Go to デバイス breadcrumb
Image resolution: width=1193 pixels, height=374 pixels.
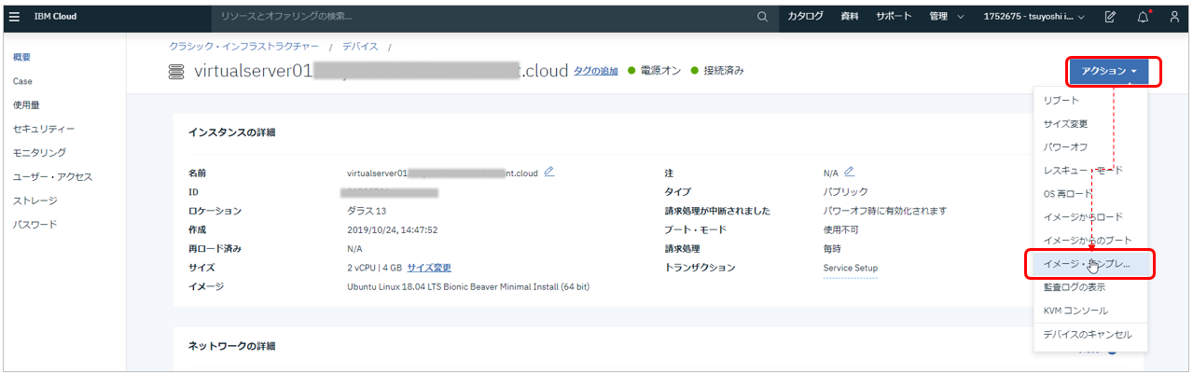pyautogui.click(x=360, y=46)
